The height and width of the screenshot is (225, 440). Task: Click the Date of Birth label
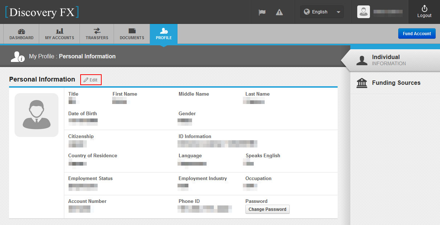82,113
